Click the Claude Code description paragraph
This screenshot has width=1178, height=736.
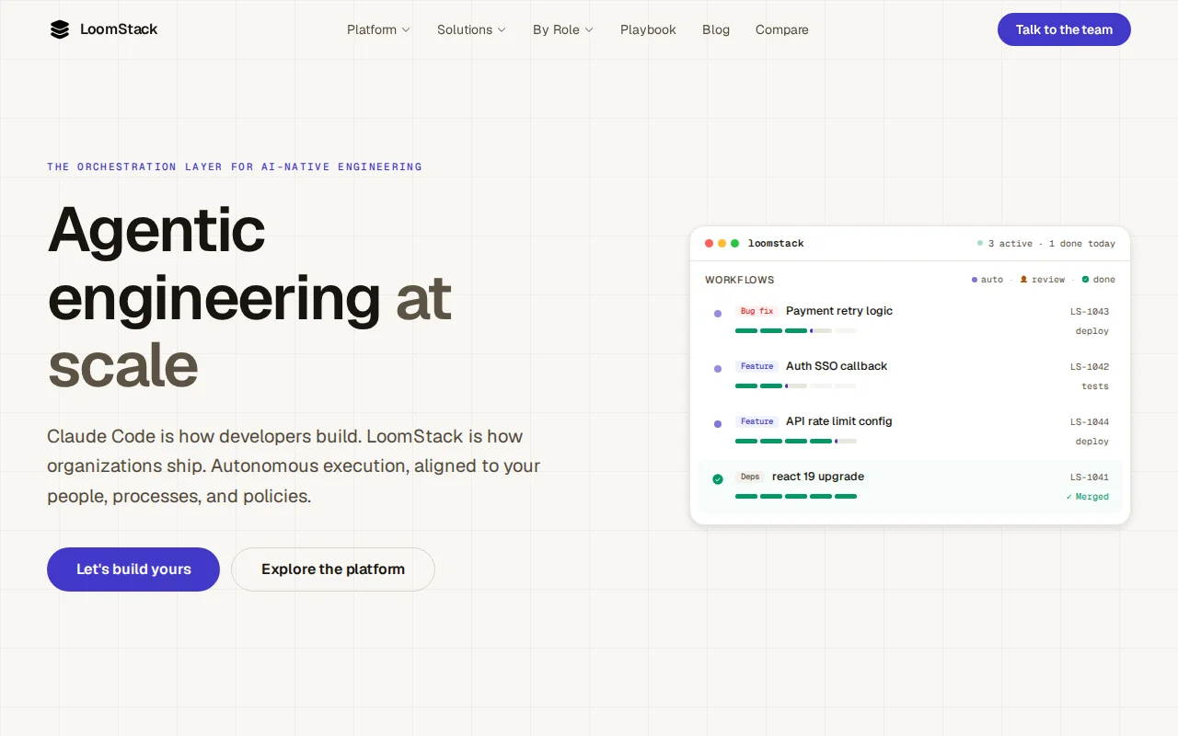(x=294, y=466)
